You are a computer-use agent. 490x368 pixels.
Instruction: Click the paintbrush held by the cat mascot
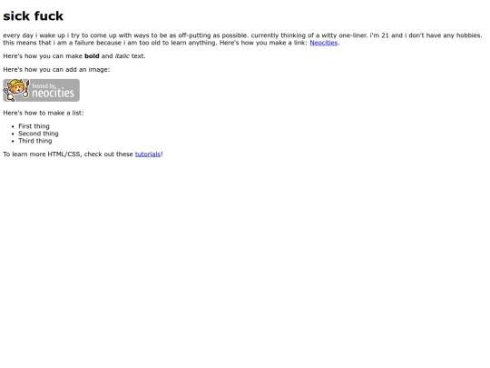(x=26, y=88)
